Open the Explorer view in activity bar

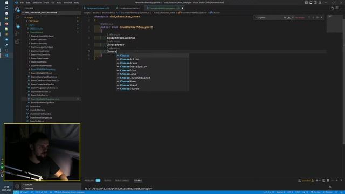point(17,9)
